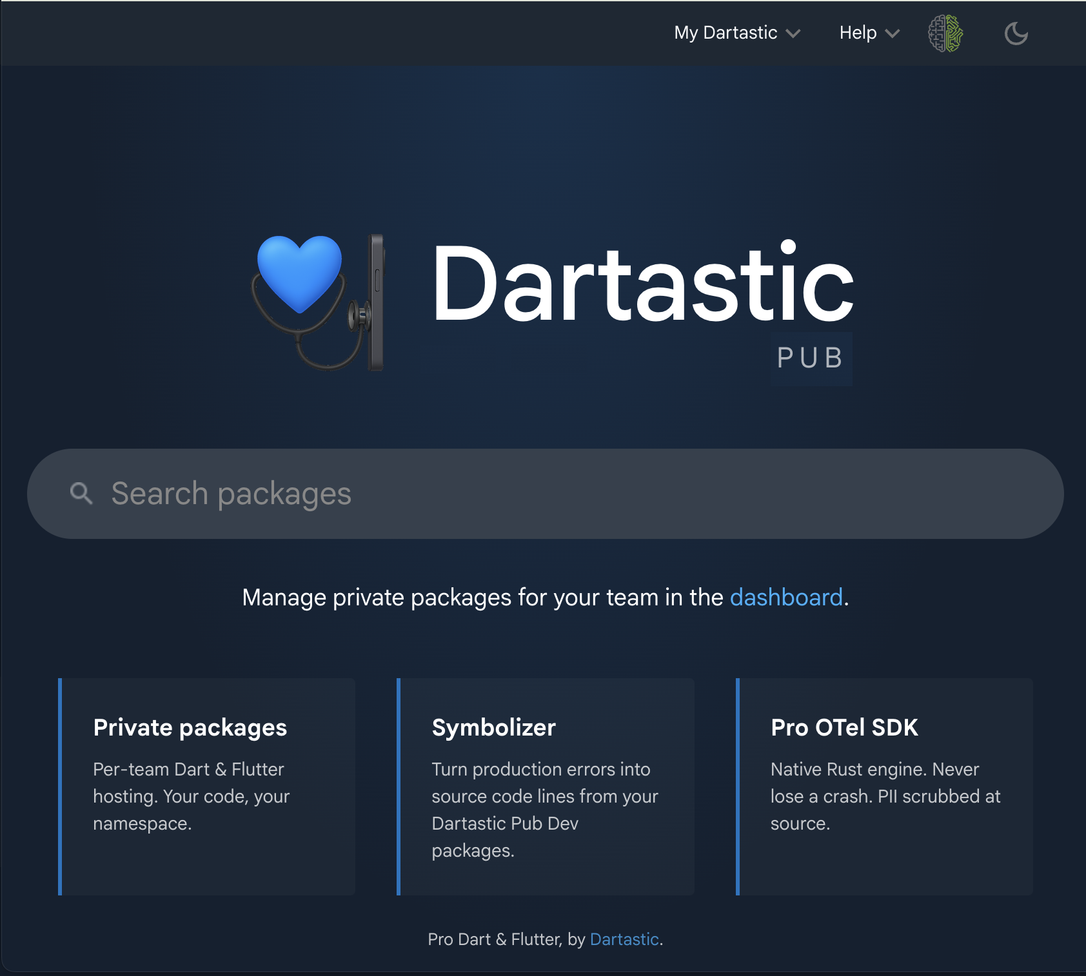Click the Dartastic title text
1086x976 pixels.
tap(643, 282)
